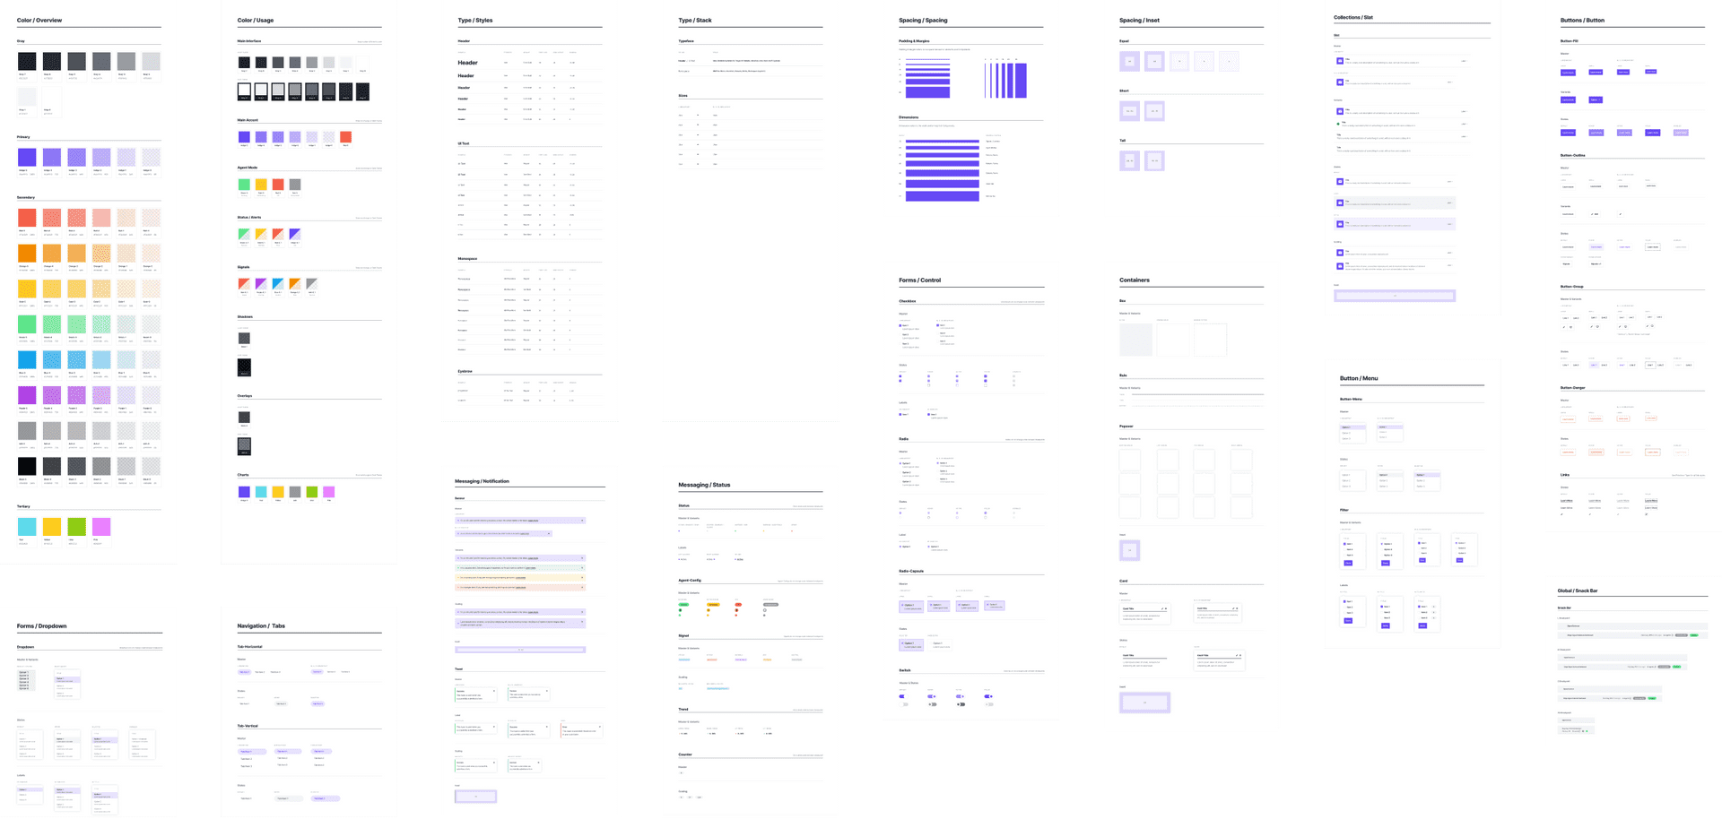Click the "Tab-Vertical" subsection title
The height and width of the screenshot is (819, 1722).
tap(248, 726)
